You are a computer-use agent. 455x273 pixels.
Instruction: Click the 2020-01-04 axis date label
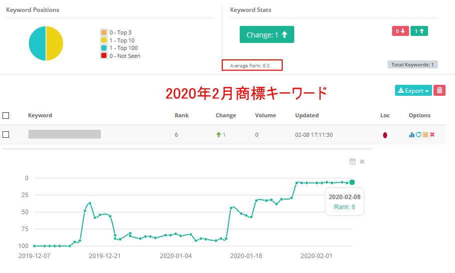(176, 256)
